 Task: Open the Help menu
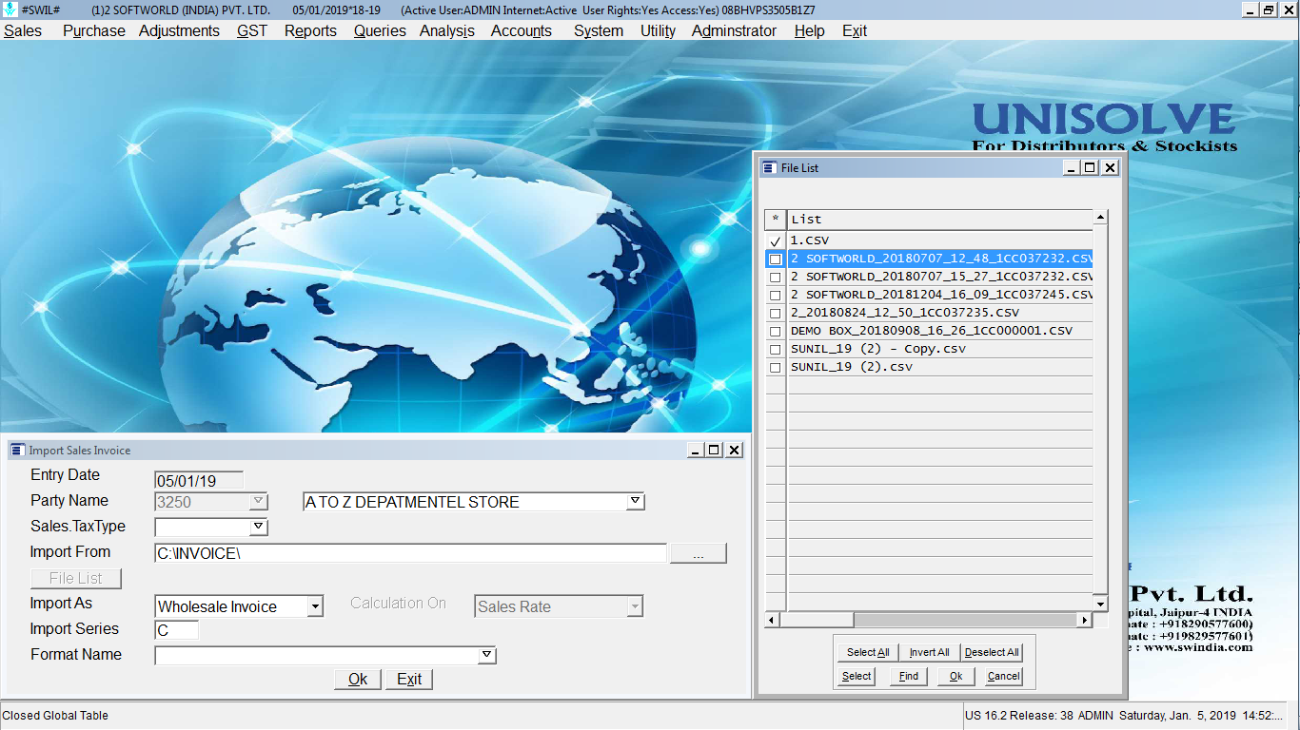[809, 30]
